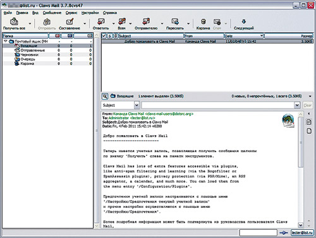The image size is (316, 238).
Task: Collapse the Почтовый ящик tree node
Action: 6,41
